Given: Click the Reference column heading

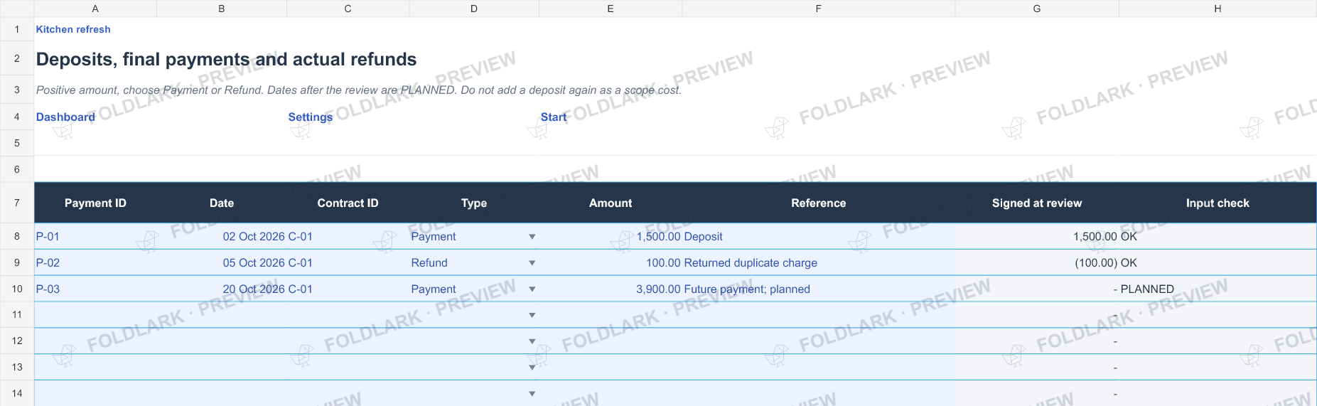Looking at the screenshot, I should 818,203.
